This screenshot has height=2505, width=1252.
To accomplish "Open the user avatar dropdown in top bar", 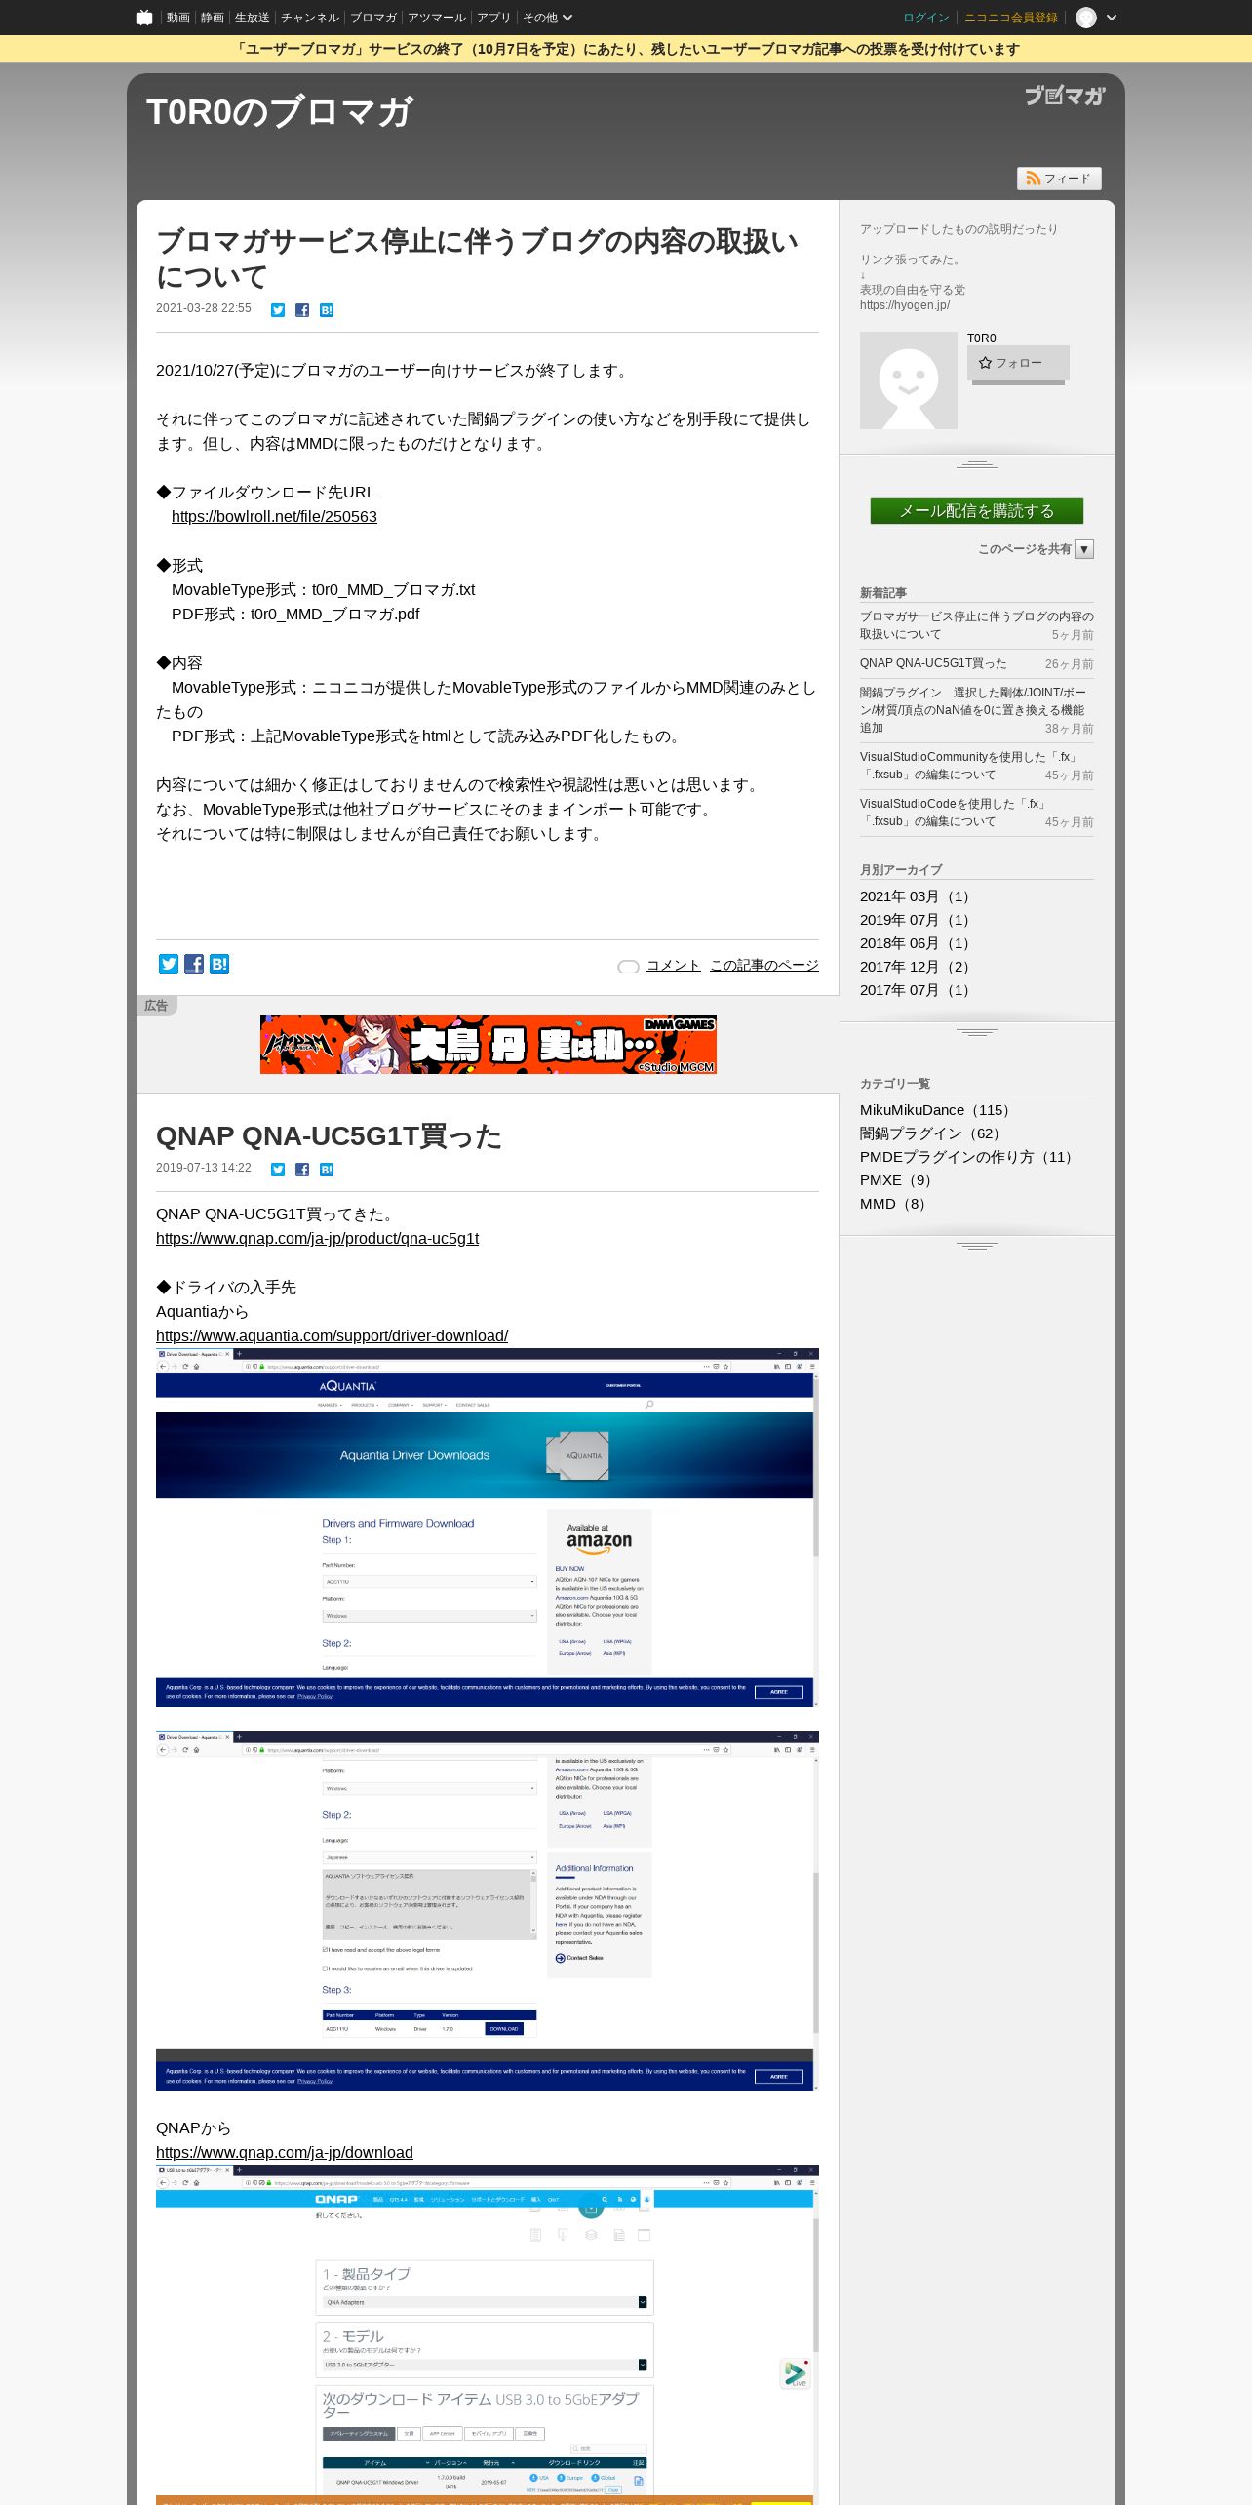I will pos(1096,18).
